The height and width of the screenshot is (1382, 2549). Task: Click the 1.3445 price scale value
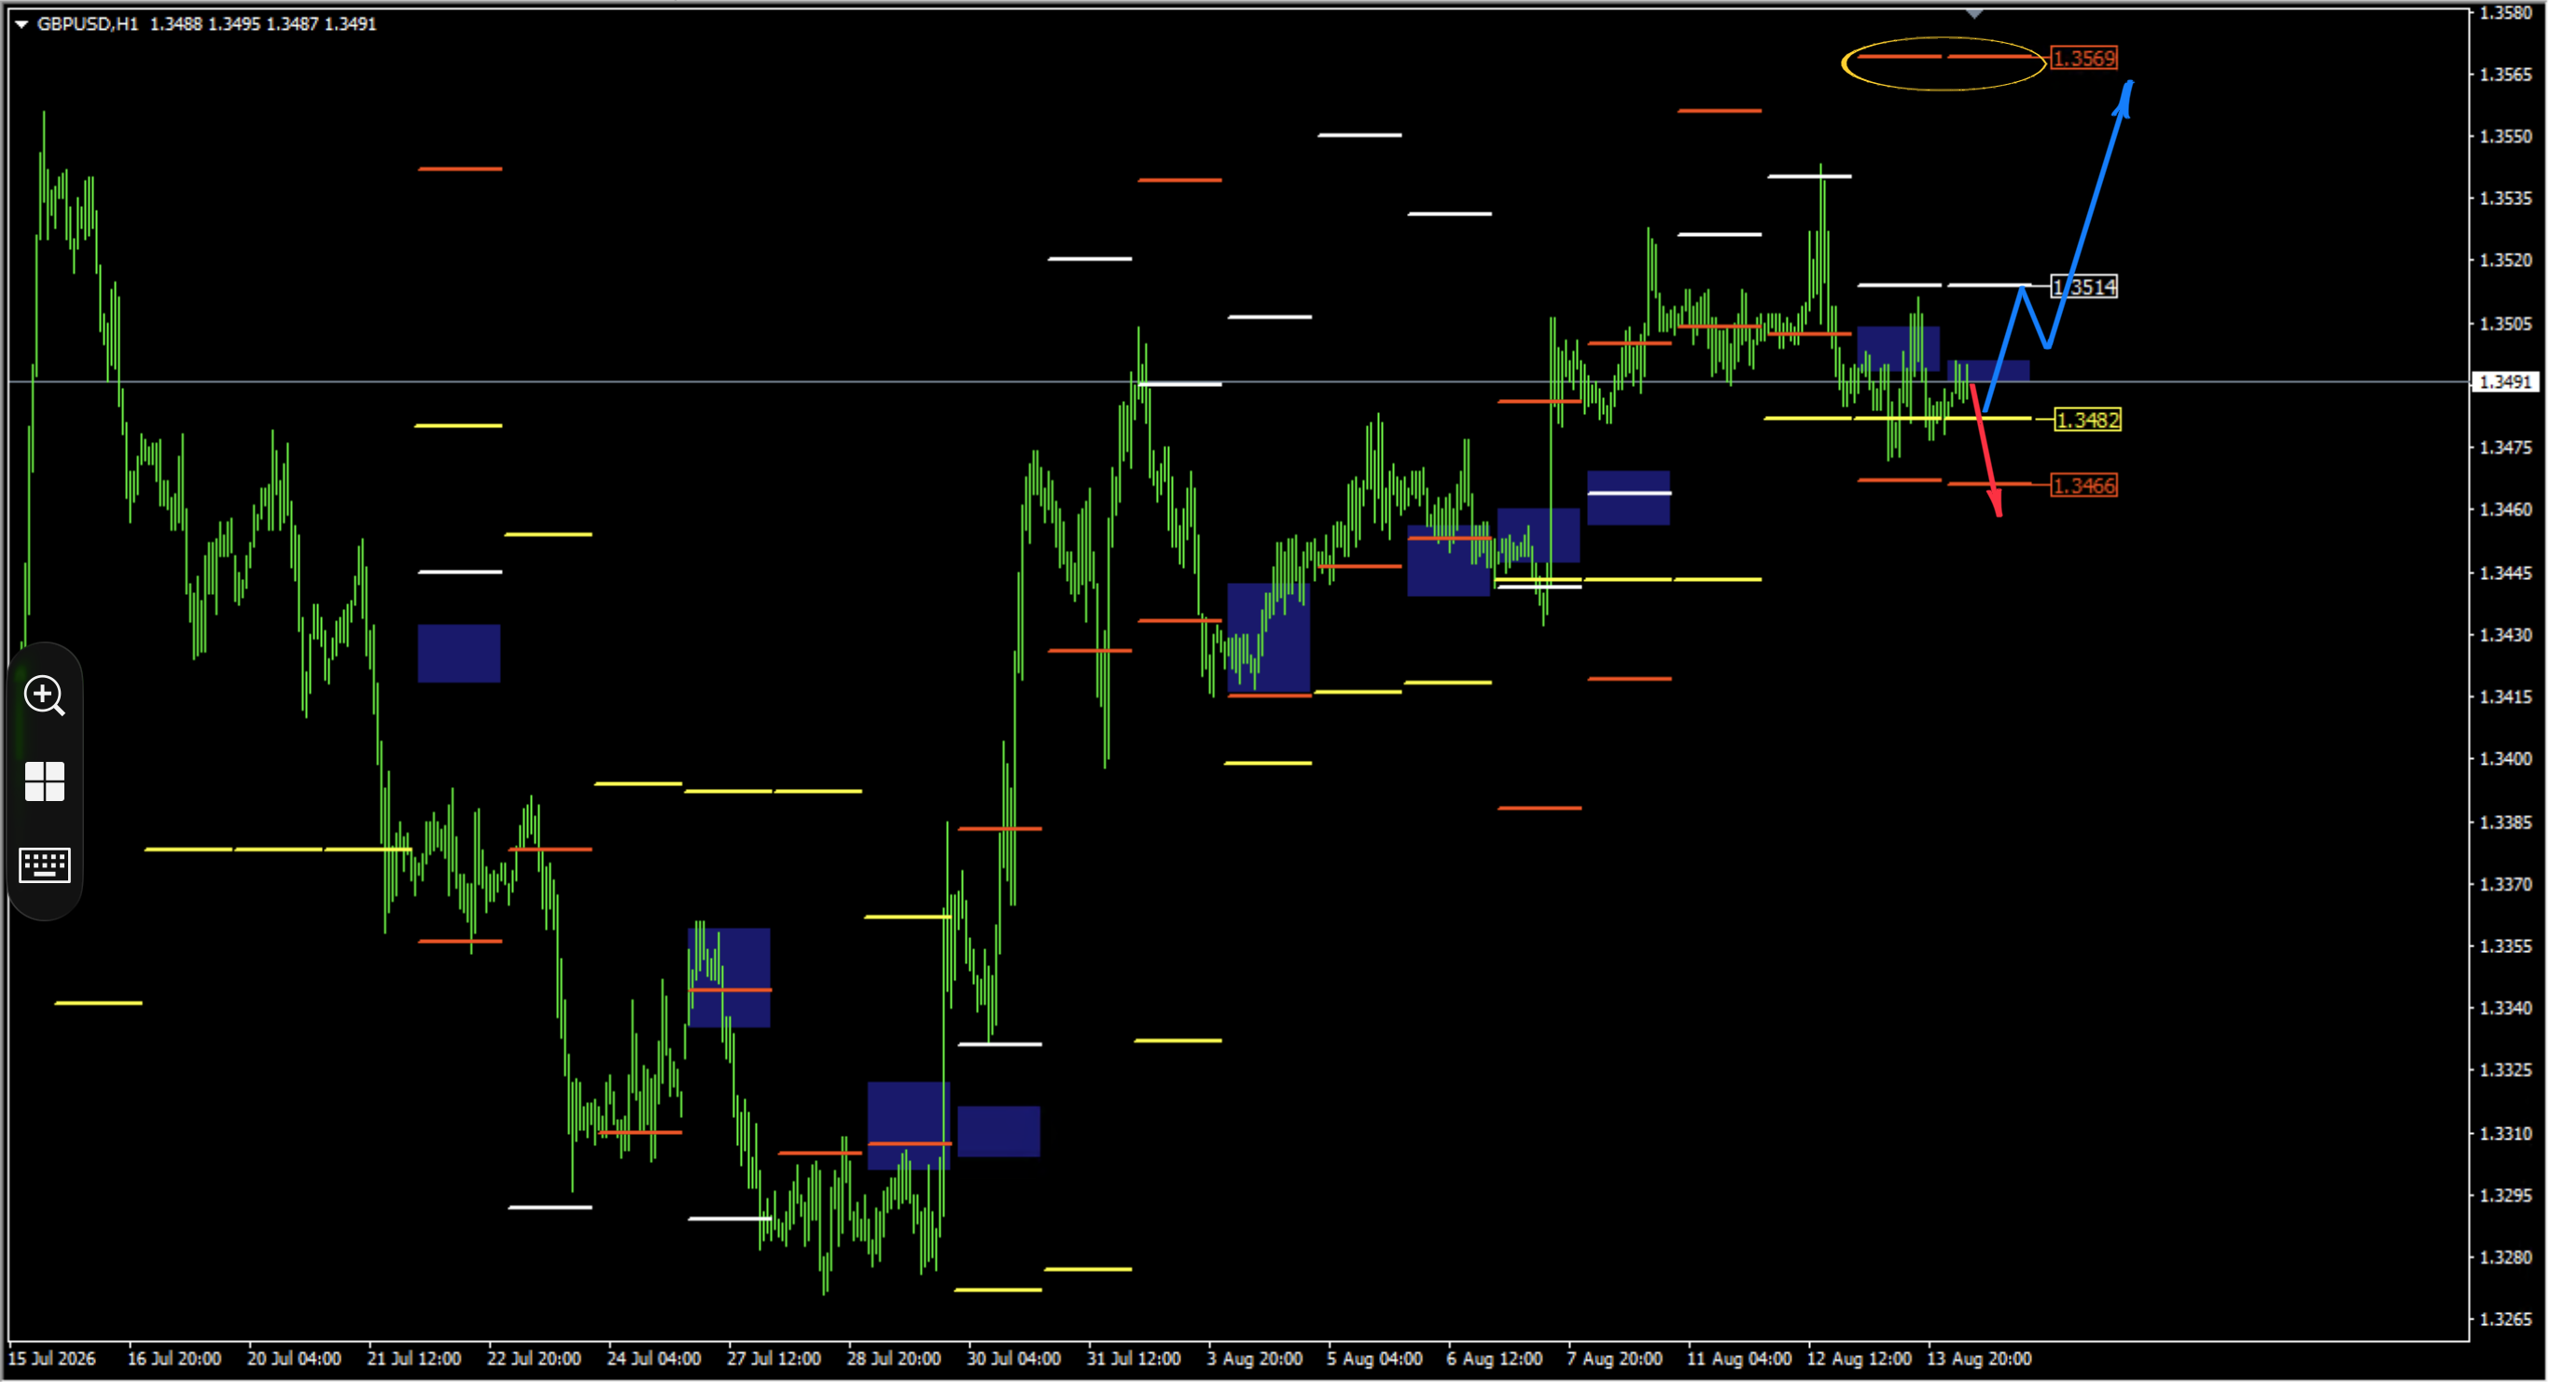(2505, 573)
